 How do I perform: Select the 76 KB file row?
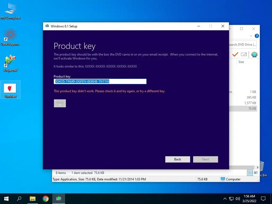[x=243, y=109]
